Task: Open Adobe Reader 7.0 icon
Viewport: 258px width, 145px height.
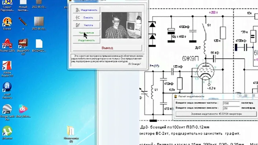Action: (x=7, y=67)
